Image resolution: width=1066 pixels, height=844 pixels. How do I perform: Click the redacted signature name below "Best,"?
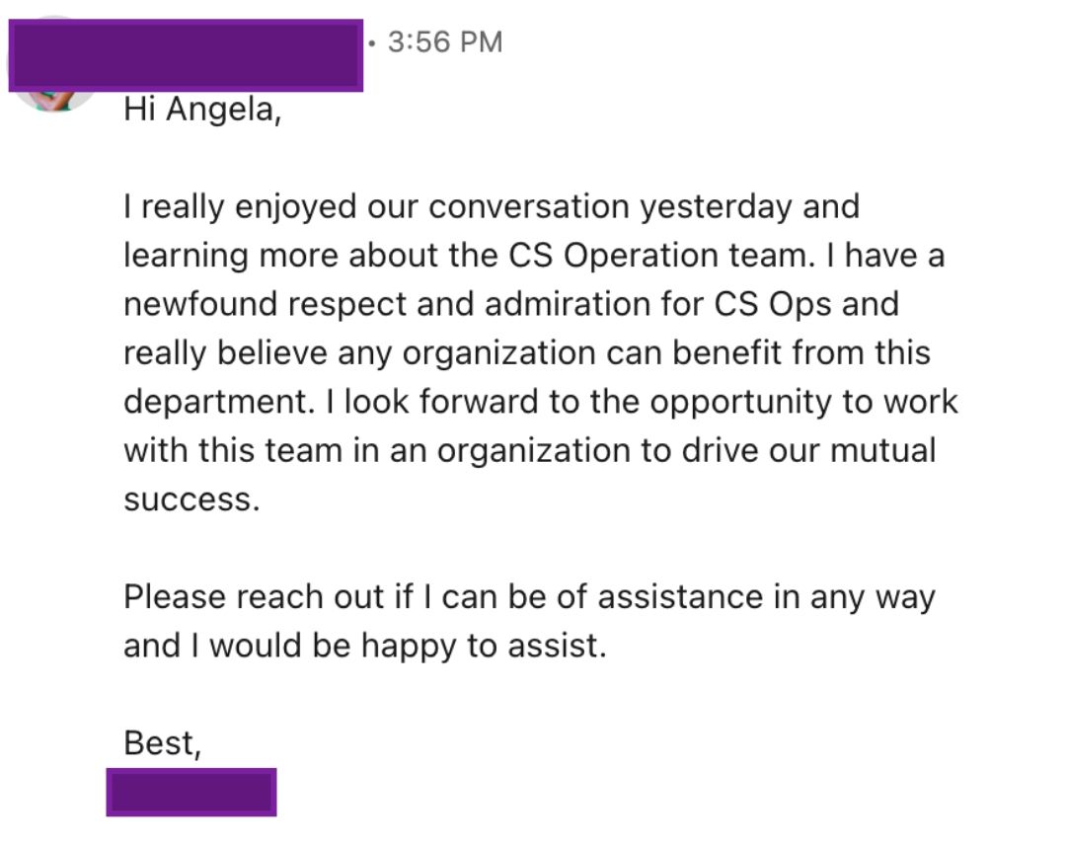pos(191,793)
